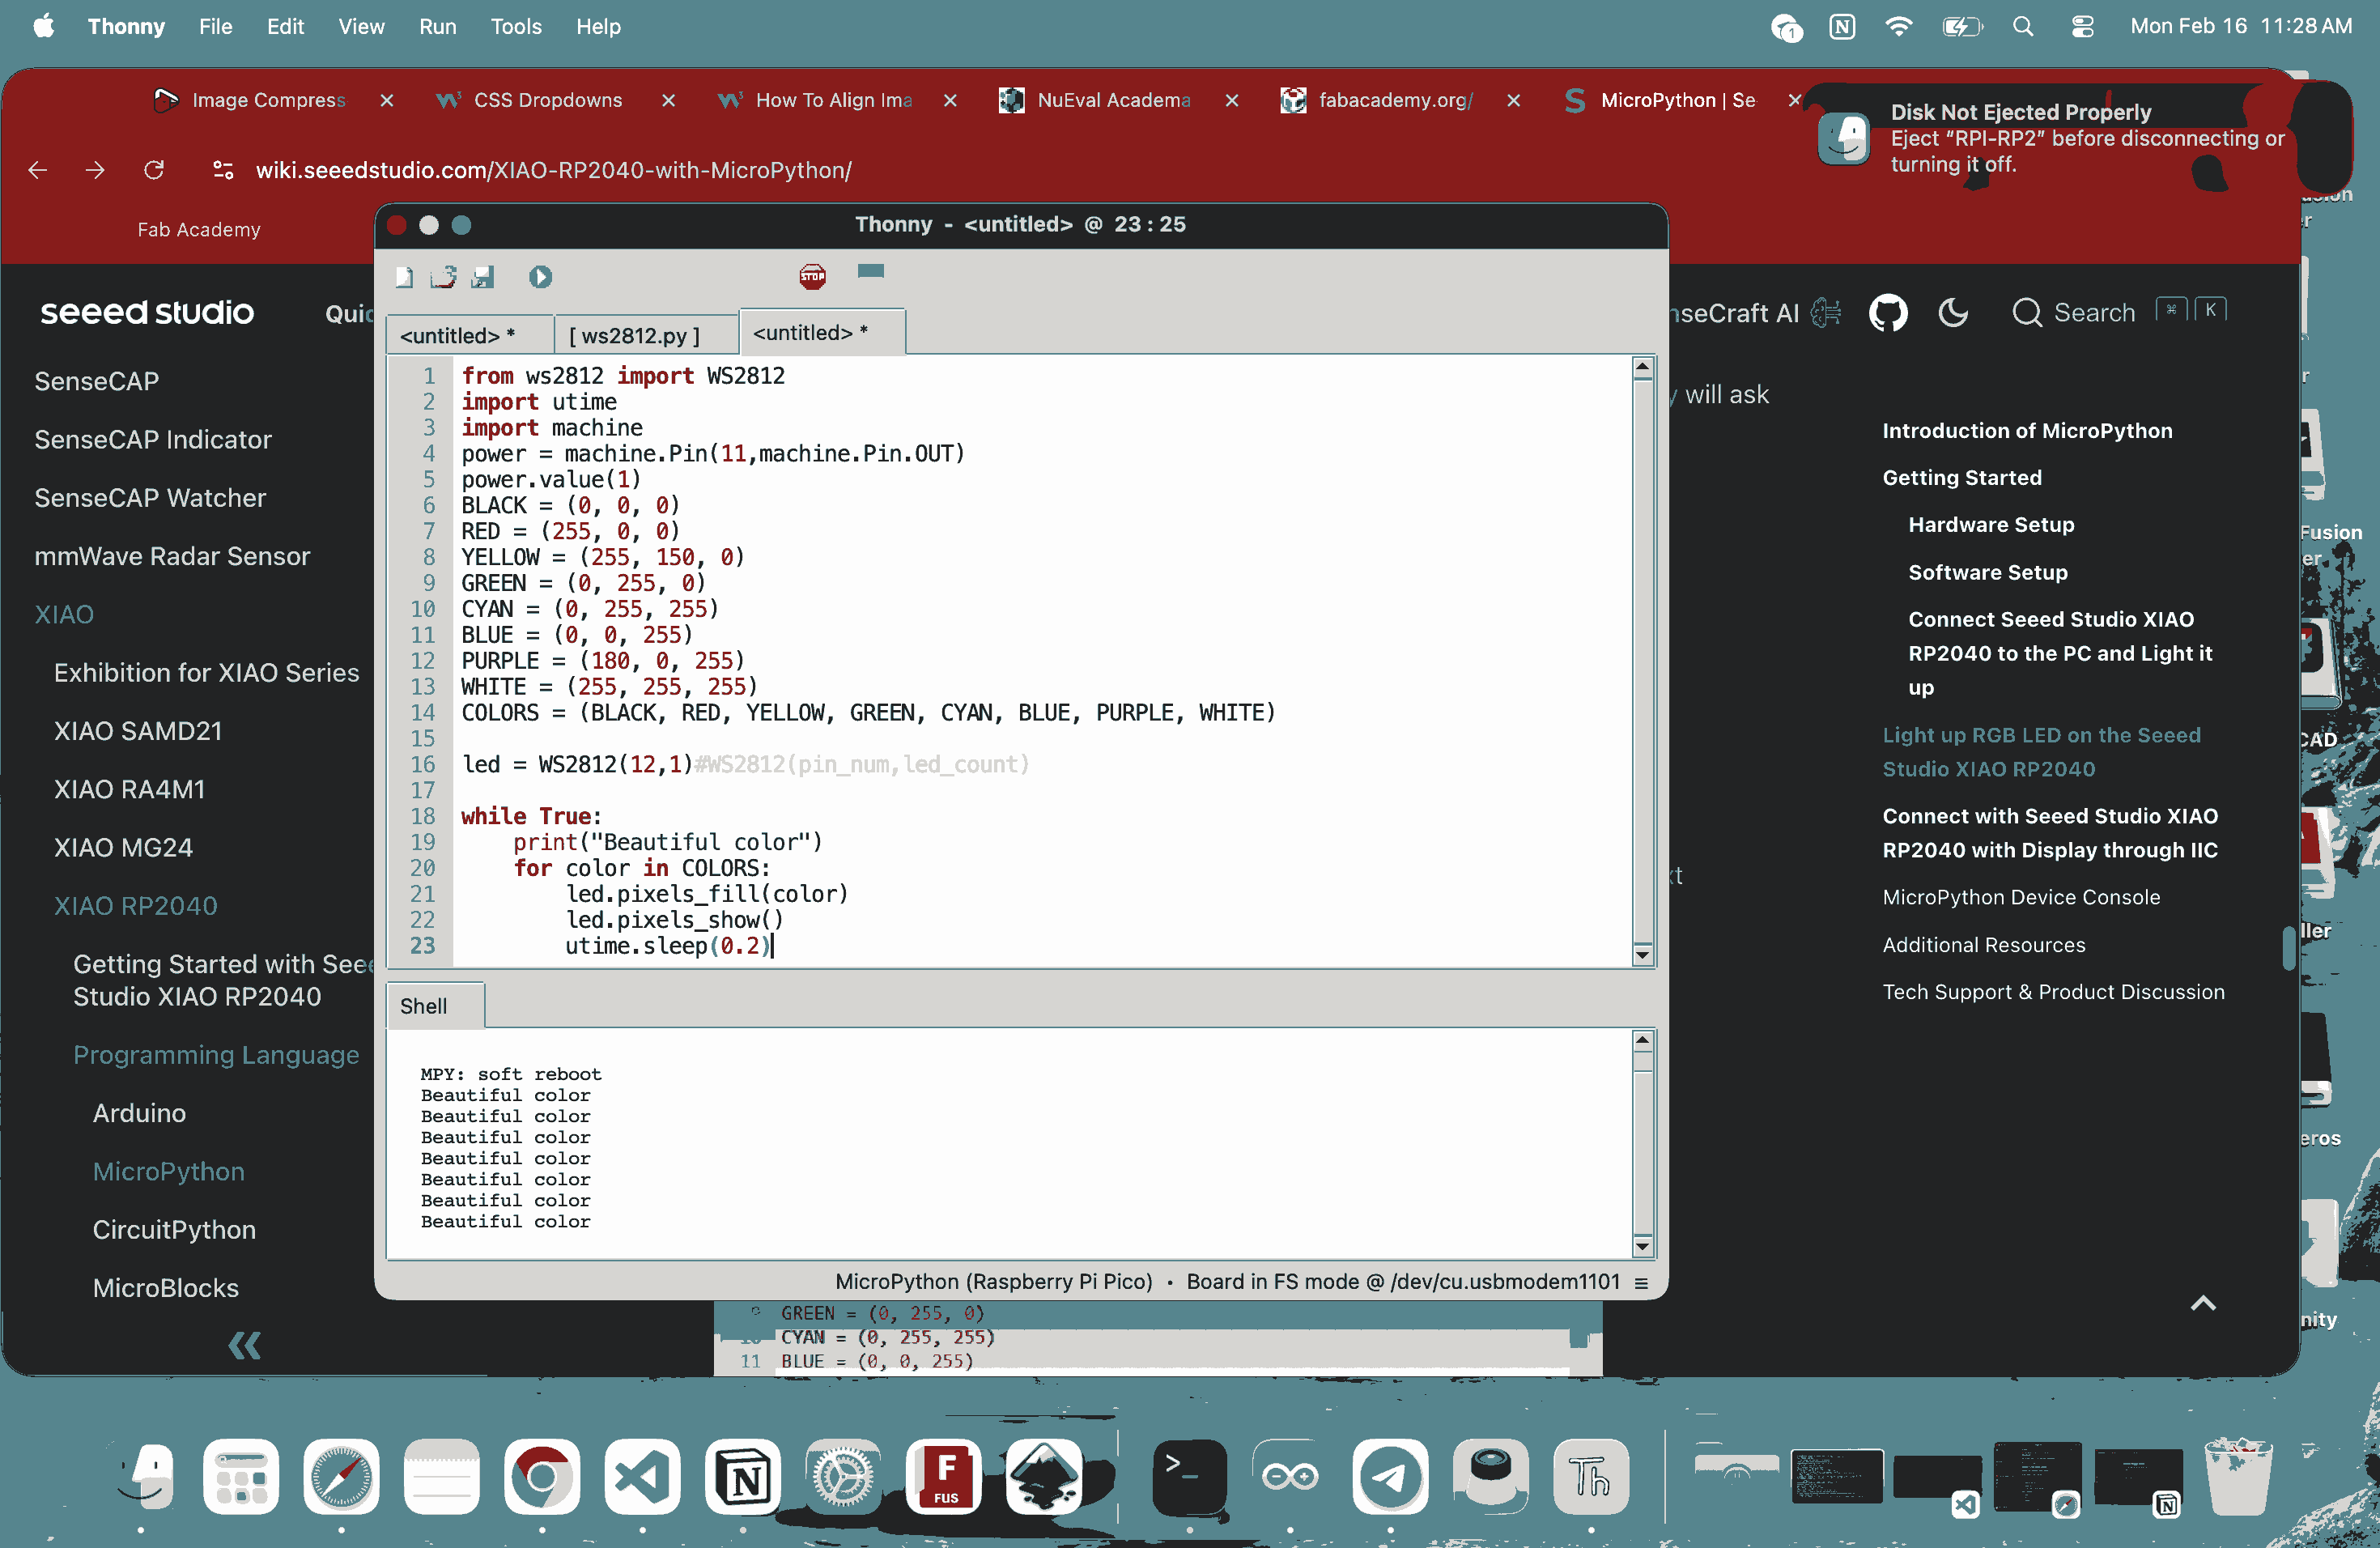The height and width of the screenshot is (1548, 2380).
Task: Open Seeed wiki GitHub icon link
Action: [x=1887, y=313]
